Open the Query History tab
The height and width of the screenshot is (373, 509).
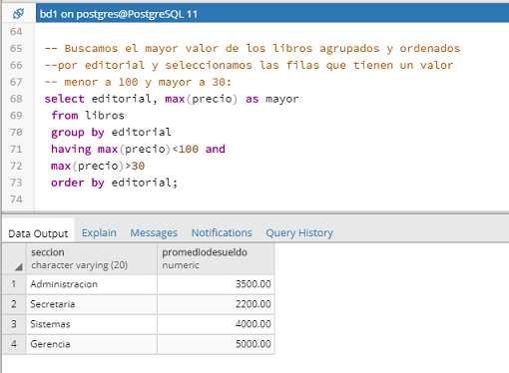point(299,232)
